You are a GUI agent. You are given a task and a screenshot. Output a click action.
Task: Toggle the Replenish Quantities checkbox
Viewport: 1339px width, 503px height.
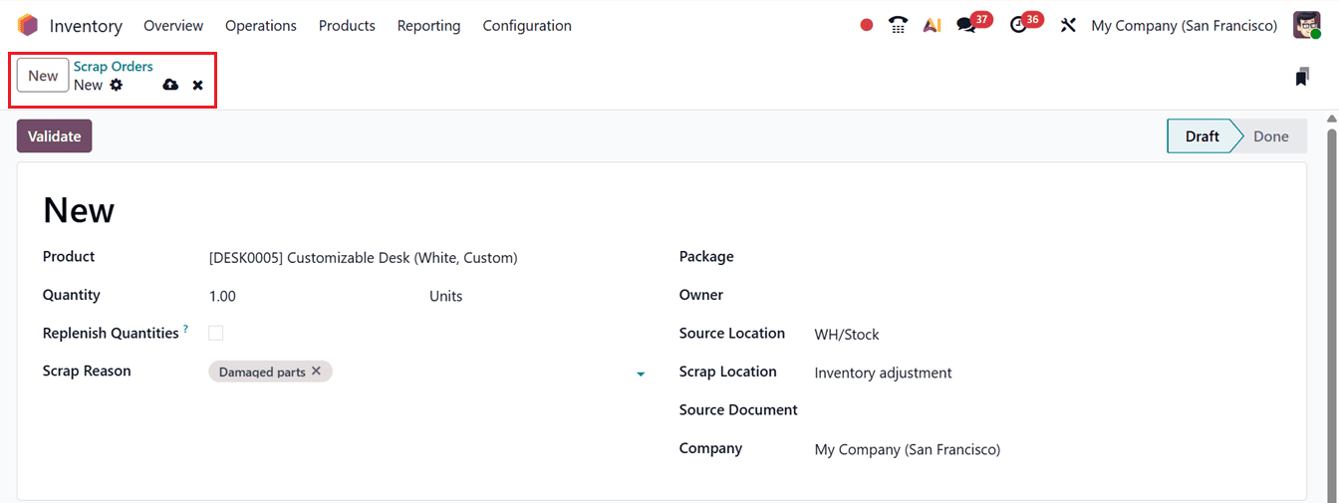pos(216,333)
